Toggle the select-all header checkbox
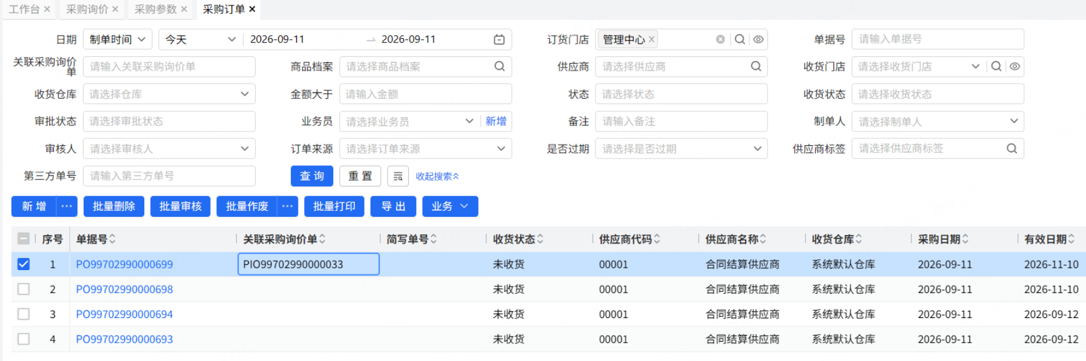 click(24, 239)
